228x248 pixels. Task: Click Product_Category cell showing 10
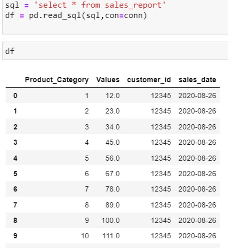tap(85, 236)
